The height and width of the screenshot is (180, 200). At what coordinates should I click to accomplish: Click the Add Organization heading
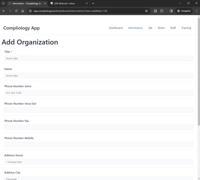pos(30,42)
